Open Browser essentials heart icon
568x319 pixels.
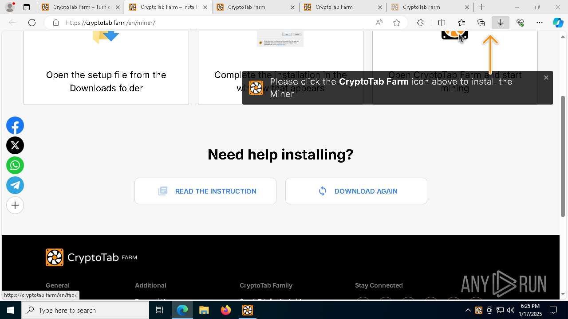click(520, 23)
